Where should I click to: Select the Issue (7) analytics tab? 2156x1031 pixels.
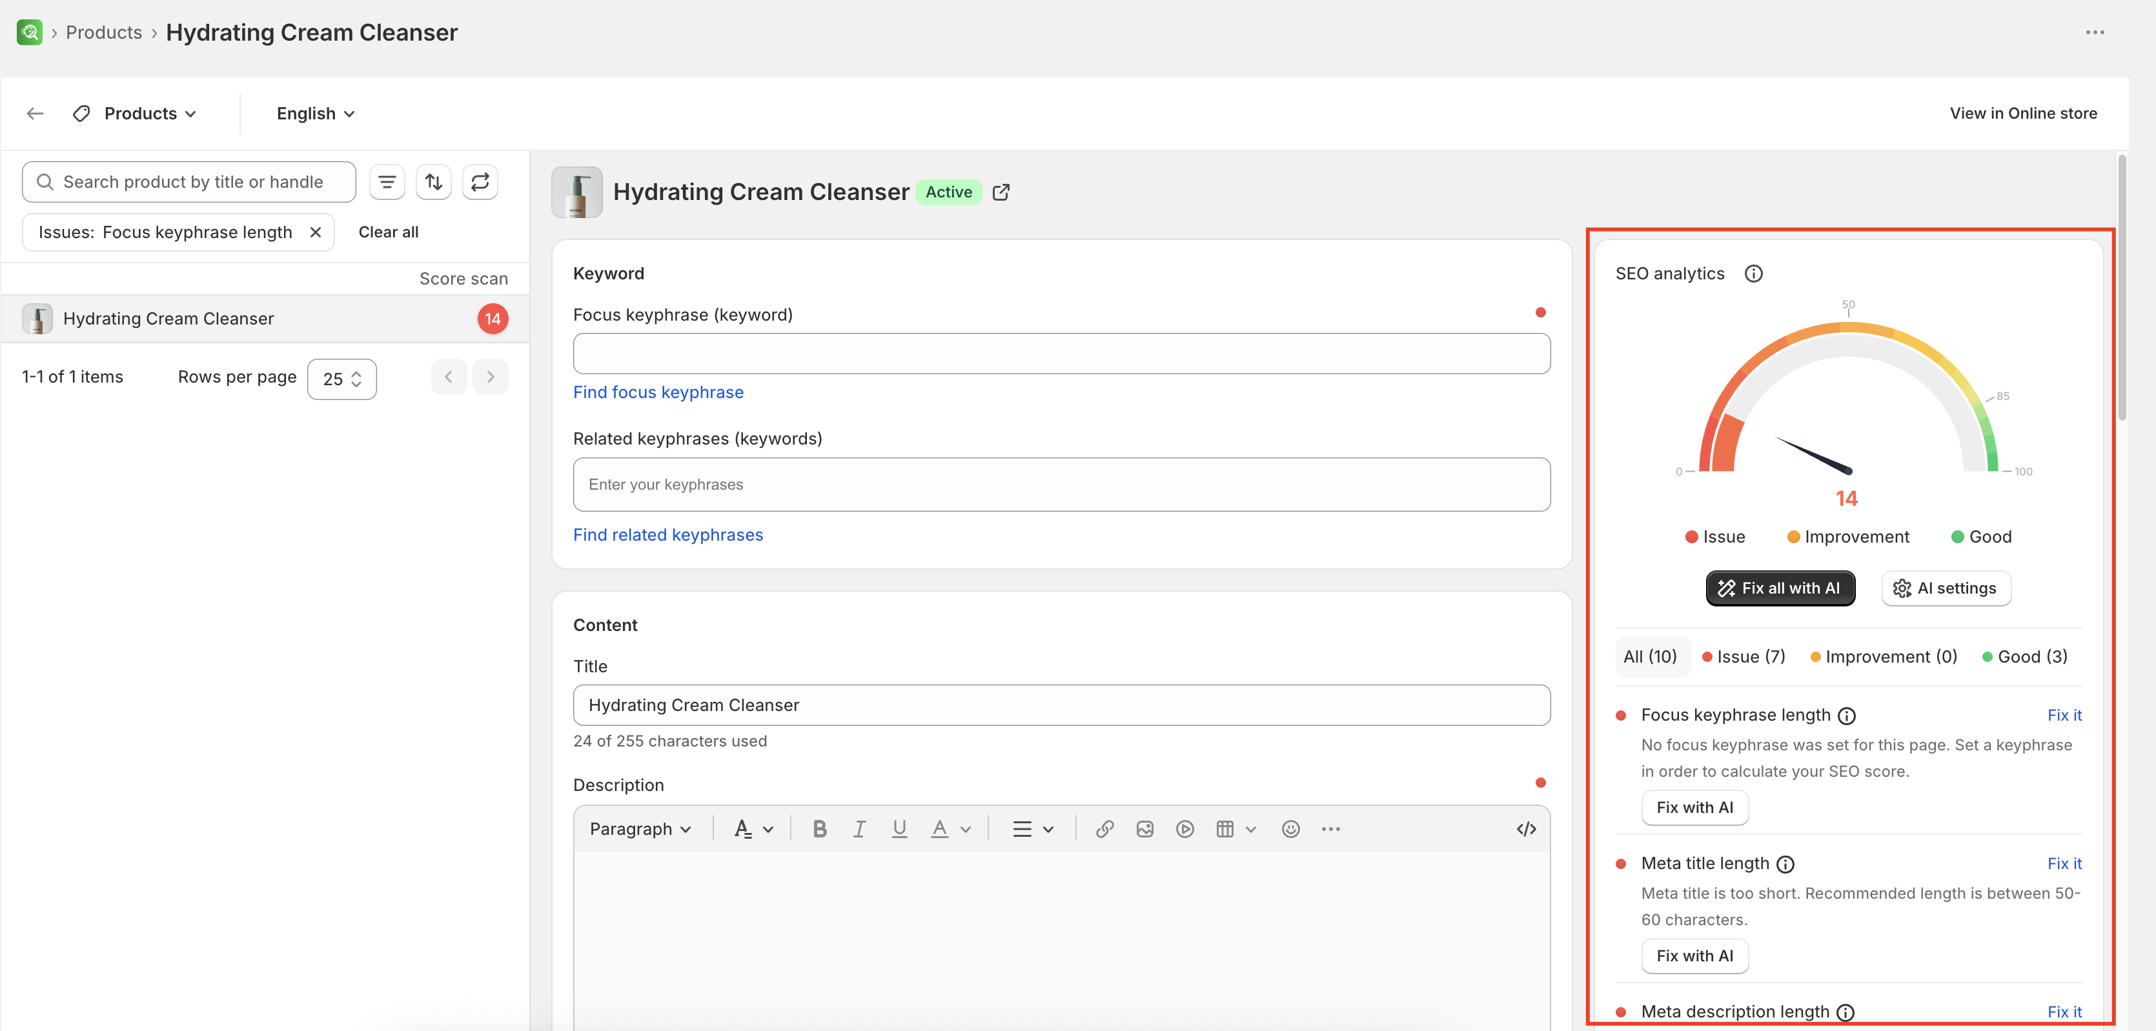tap(1744, 657)
